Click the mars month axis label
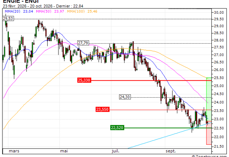Screen dimensions: 229x157 pyautogui.click(x=14, y=151)
